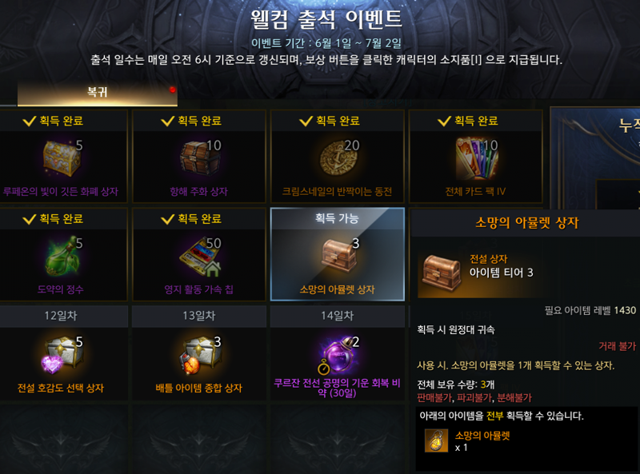Click the 획득 완료 checkmark above 도약의 정수
Screen dimensions: 640x474
tap(30, 220)
